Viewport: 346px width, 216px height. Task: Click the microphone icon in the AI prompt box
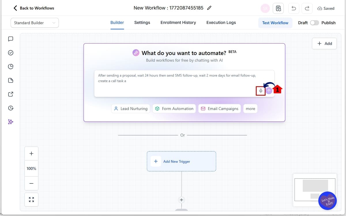260,90
